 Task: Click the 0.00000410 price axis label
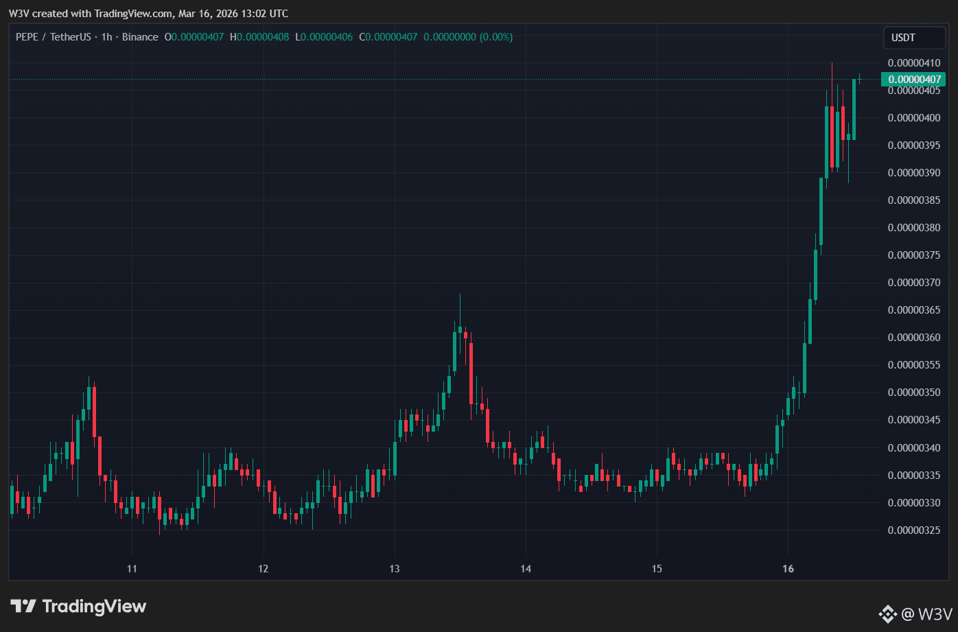914,62
